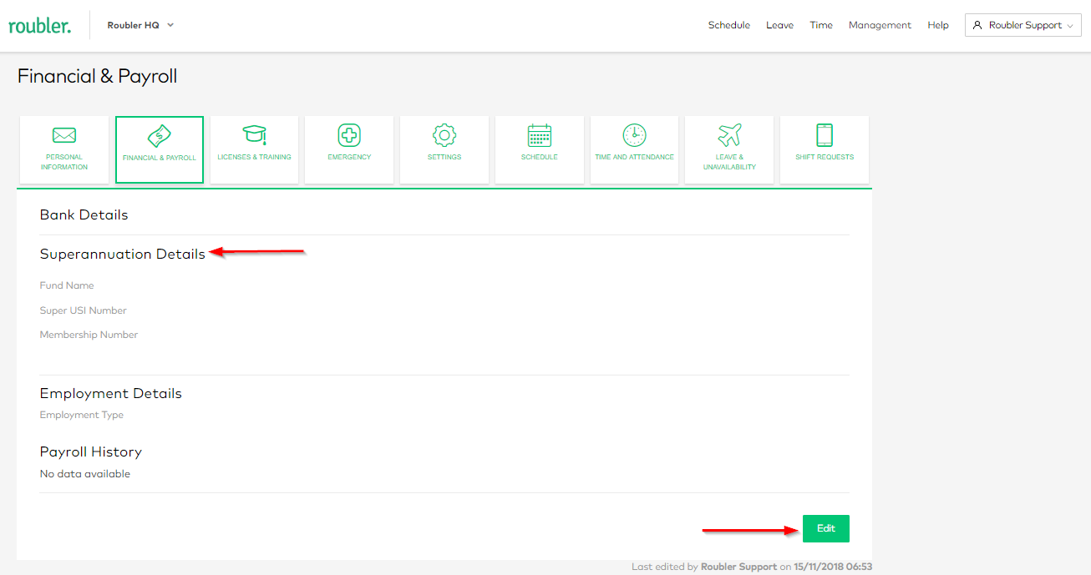The height and width of the screenshot is (575, 1091).
Task: Select the medical cross Emergency icon
Action: click(349, 135)
